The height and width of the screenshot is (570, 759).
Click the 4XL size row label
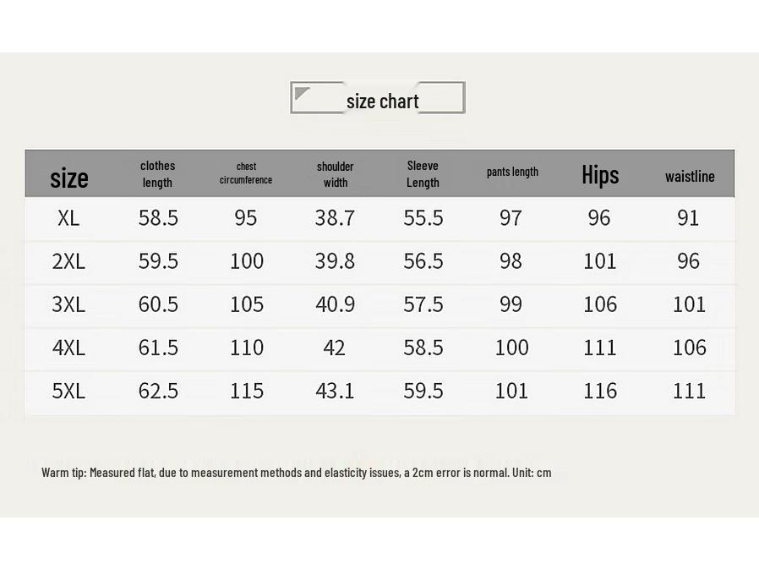pyautogui.click(x=68, y=348)
